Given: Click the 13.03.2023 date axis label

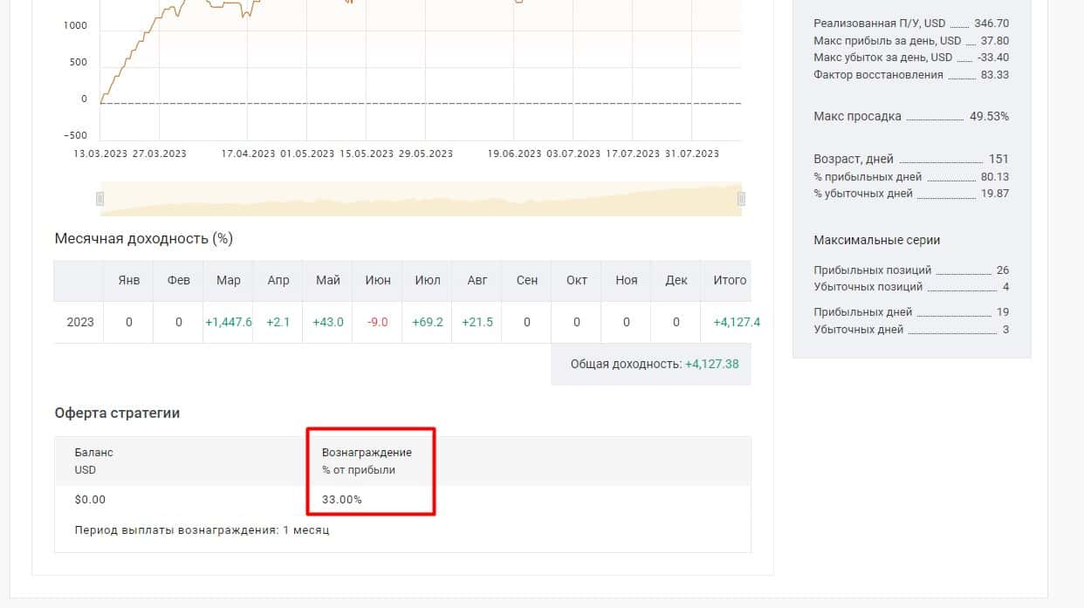Looking at the screenshot, I should tap(100, 154).
